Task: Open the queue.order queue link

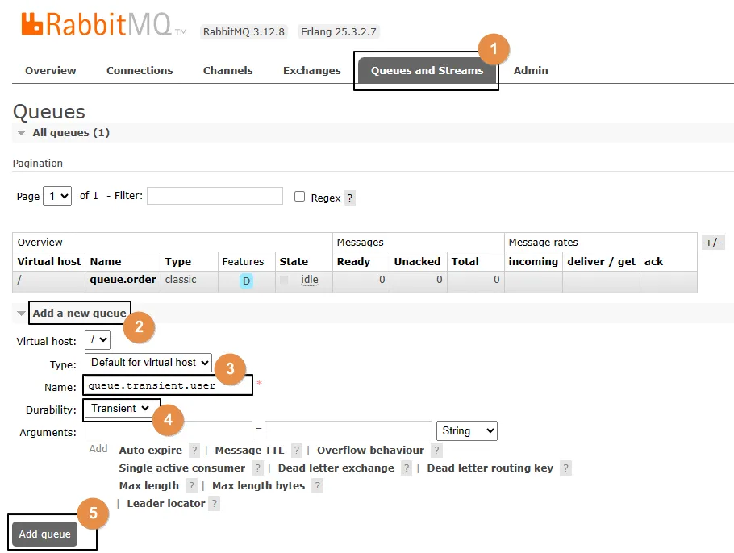Action: (x=115, y=280)
